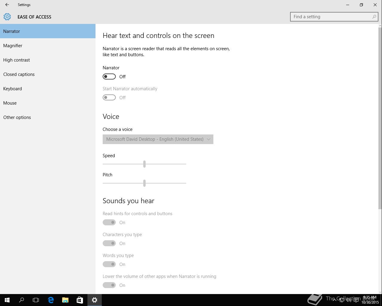382x306 pixels.
Task: Click the Find a setting search box
Action: coord(334,17)
